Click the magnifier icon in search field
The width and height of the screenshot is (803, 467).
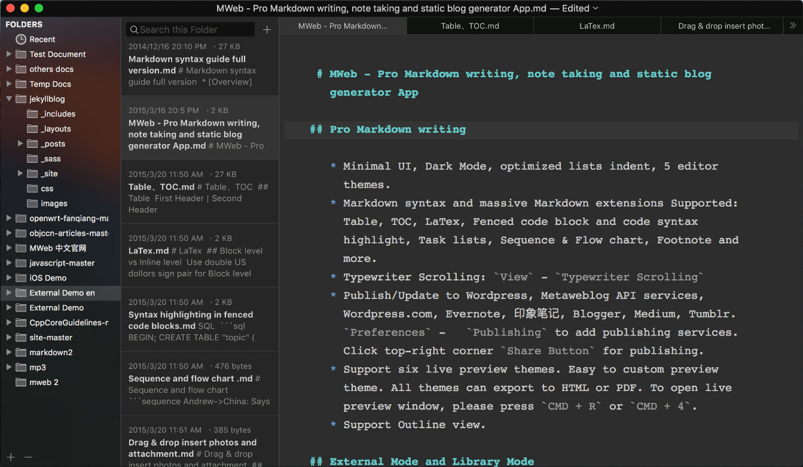click(135, 30)
